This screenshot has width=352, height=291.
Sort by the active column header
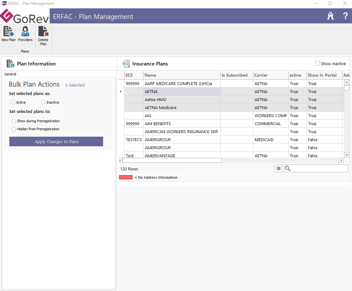click(297, 75)
